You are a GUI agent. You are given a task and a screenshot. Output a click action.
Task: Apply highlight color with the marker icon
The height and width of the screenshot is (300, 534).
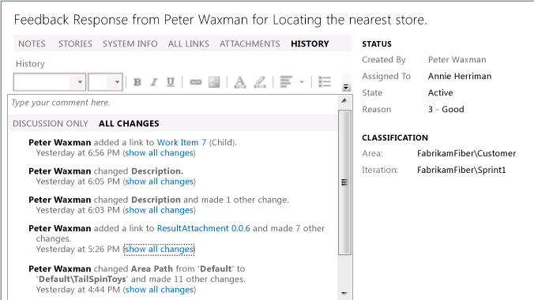[260, 82]
